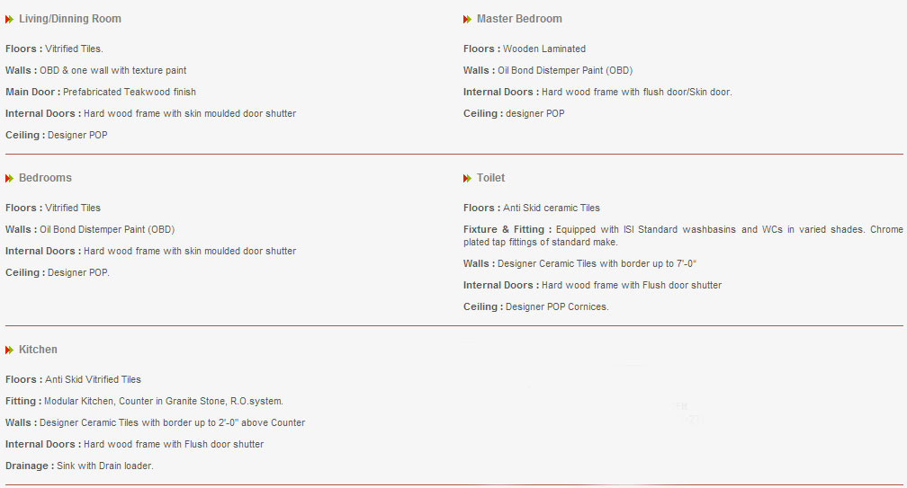Click 'Anti Skid ceramic Tiles' text
Screen dimensions: 907x488
click(x=552, y=208)
